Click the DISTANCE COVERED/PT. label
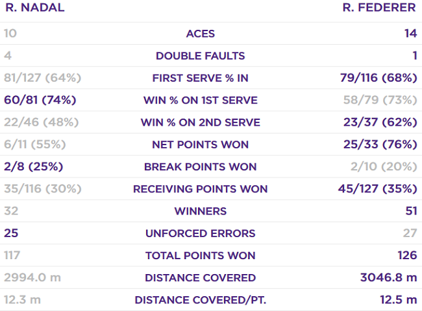 coord(200,300)
